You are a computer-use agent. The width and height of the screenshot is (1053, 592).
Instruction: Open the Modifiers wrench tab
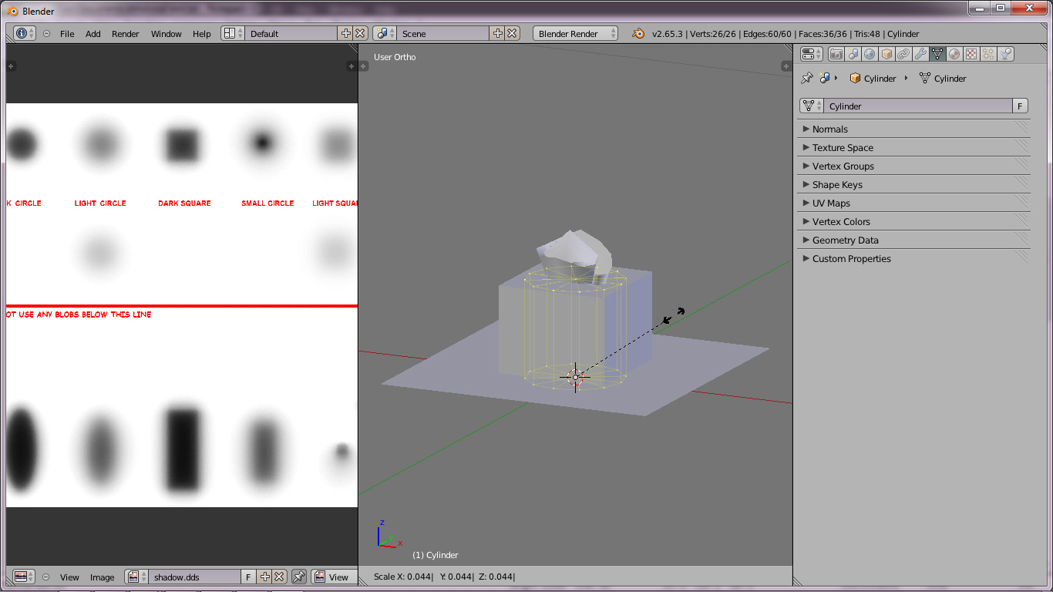920,54
